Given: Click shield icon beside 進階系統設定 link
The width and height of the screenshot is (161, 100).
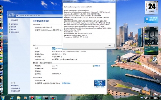Looking at the screenshot, I should pos(10,32).
